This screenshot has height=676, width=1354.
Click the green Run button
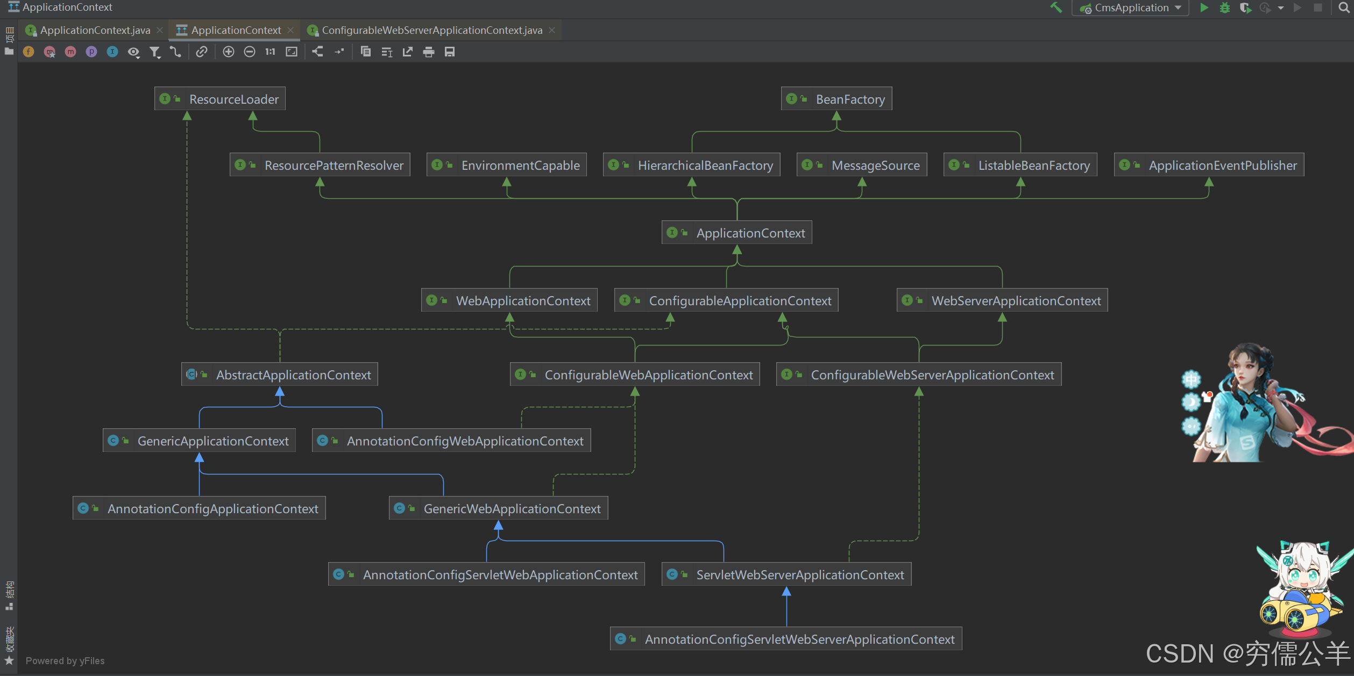tap(1204, 8)
